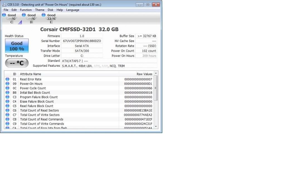Click the Raw Values column header
285x178 pixels.
pos(136,74)
